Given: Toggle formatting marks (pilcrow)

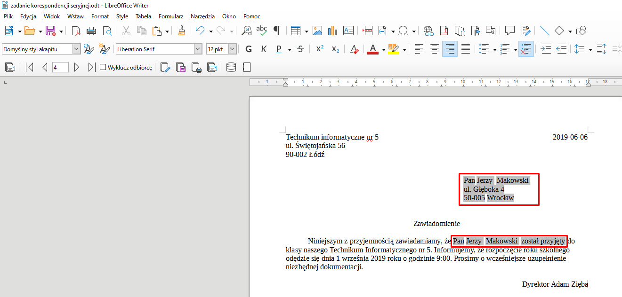Looking at the screenshot, I should (x=277, y=31).
